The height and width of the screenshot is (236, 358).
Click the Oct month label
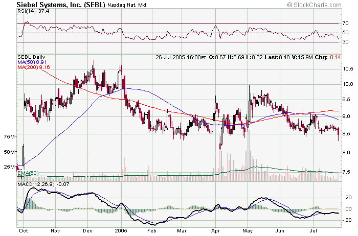(24, 231)
